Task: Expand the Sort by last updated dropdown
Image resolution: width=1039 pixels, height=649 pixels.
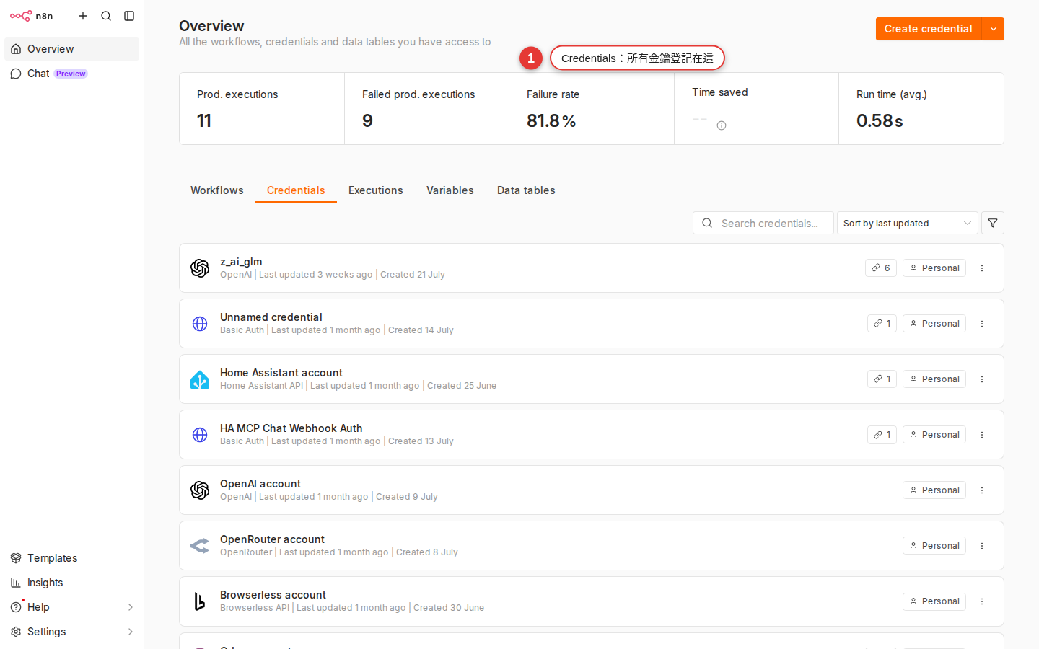Action: [907, 223]
